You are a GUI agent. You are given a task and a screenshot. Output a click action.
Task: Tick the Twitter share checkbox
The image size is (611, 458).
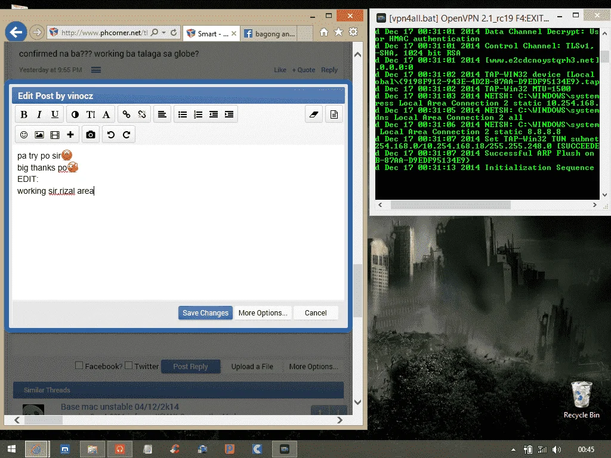point(129,366)
